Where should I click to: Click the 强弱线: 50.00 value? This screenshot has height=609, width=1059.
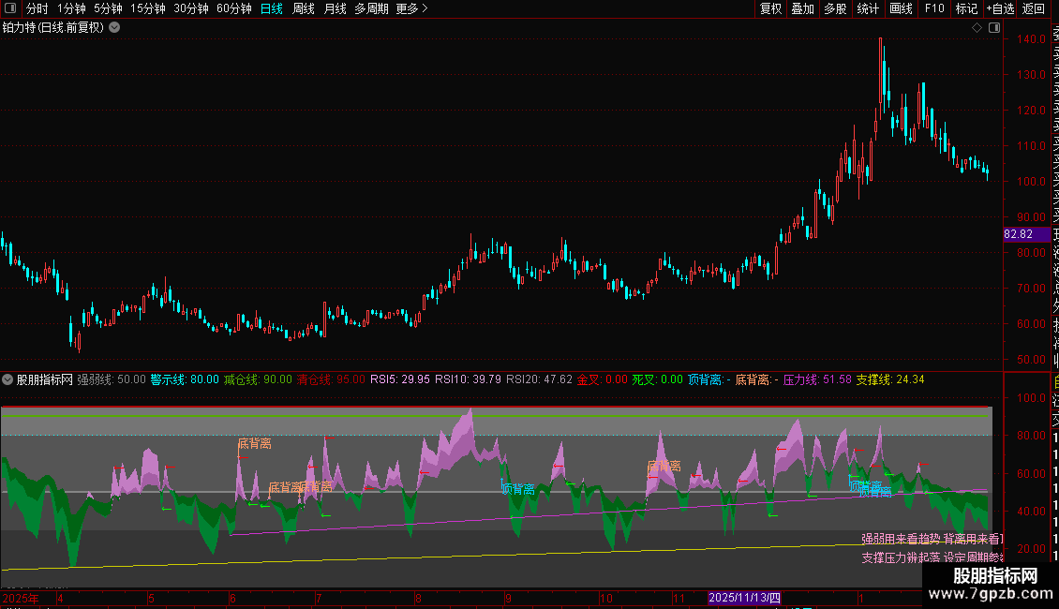tap(112, 379)
